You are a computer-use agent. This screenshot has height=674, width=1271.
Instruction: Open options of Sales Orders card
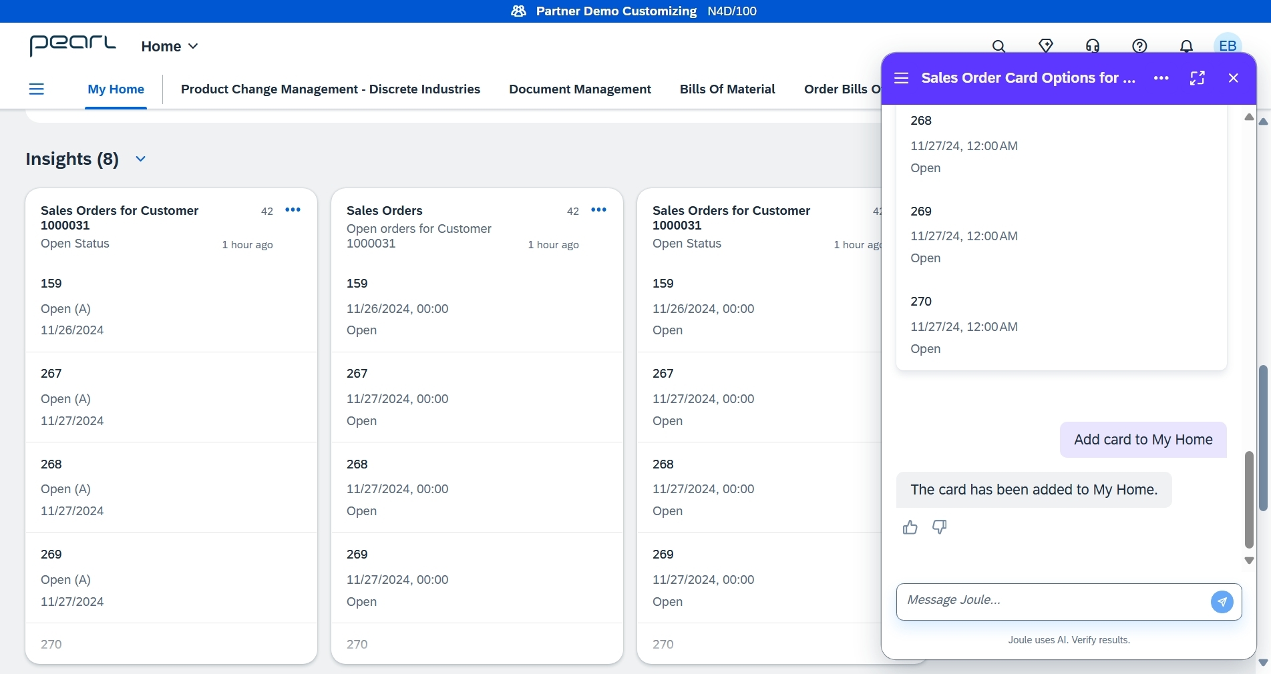(598, 210)
